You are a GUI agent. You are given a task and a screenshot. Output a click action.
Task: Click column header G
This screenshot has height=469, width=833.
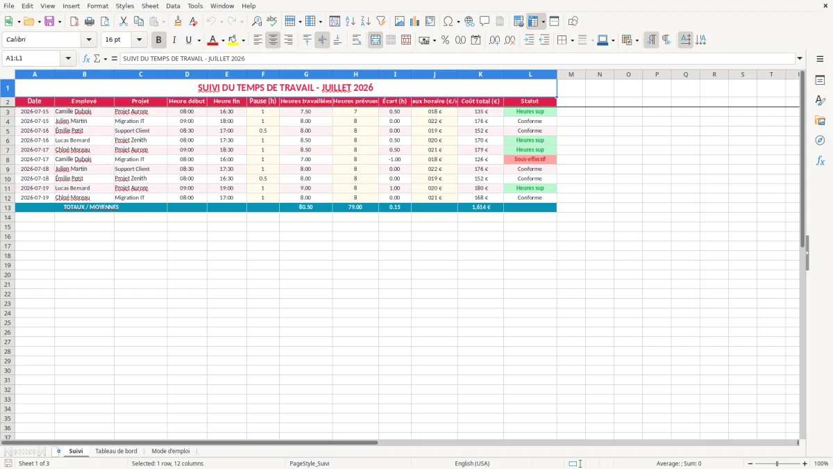305,74
